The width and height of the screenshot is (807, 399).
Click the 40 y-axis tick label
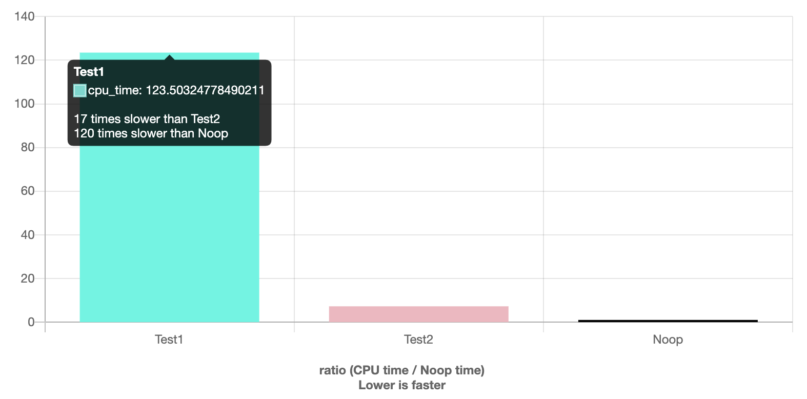click(28, 235)
